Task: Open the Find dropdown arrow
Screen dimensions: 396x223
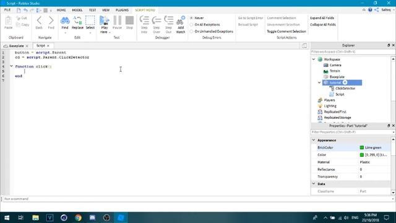Action: [x=65, y=33]
